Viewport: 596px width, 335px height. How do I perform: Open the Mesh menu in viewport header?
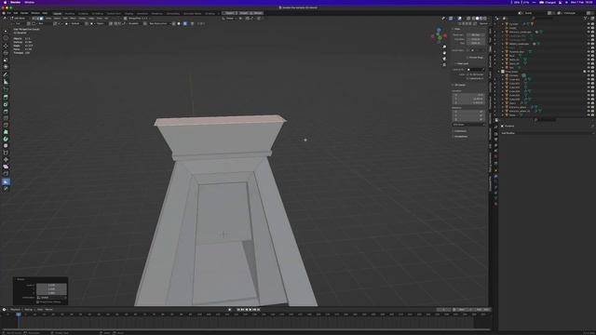pyautogui.click(x=74, y=19)
